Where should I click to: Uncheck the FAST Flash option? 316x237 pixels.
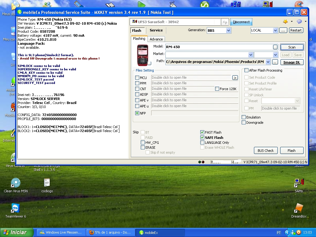point(202,132)
